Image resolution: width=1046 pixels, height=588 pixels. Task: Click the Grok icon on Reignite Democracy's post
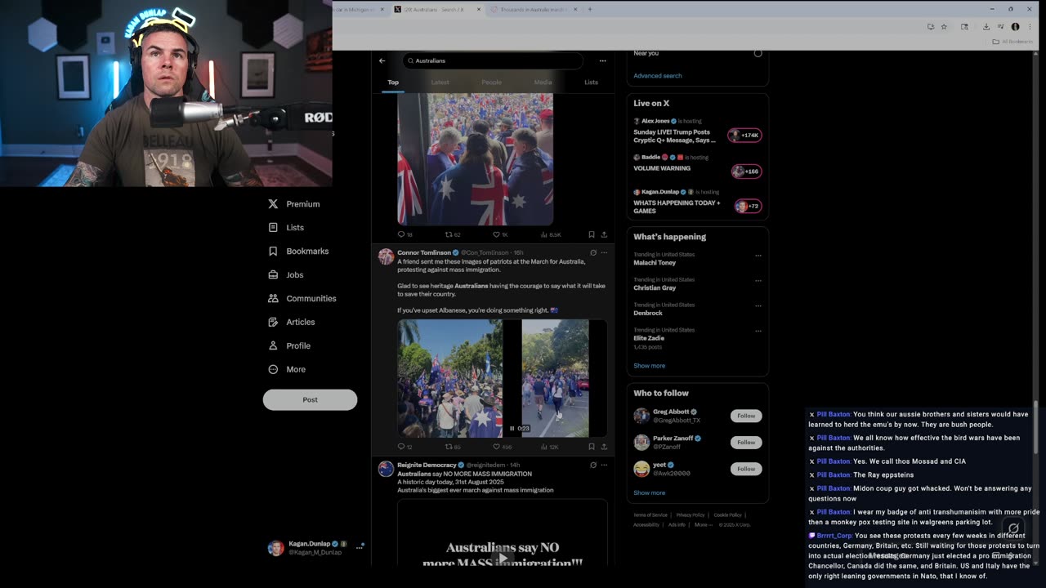pos(593,465)
